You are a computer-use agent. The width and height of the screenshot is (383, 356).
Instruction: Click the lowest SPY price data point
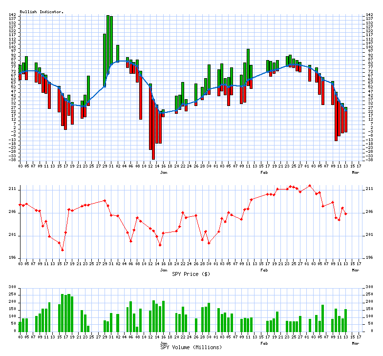pyautogui.click(x=63, y=250)
